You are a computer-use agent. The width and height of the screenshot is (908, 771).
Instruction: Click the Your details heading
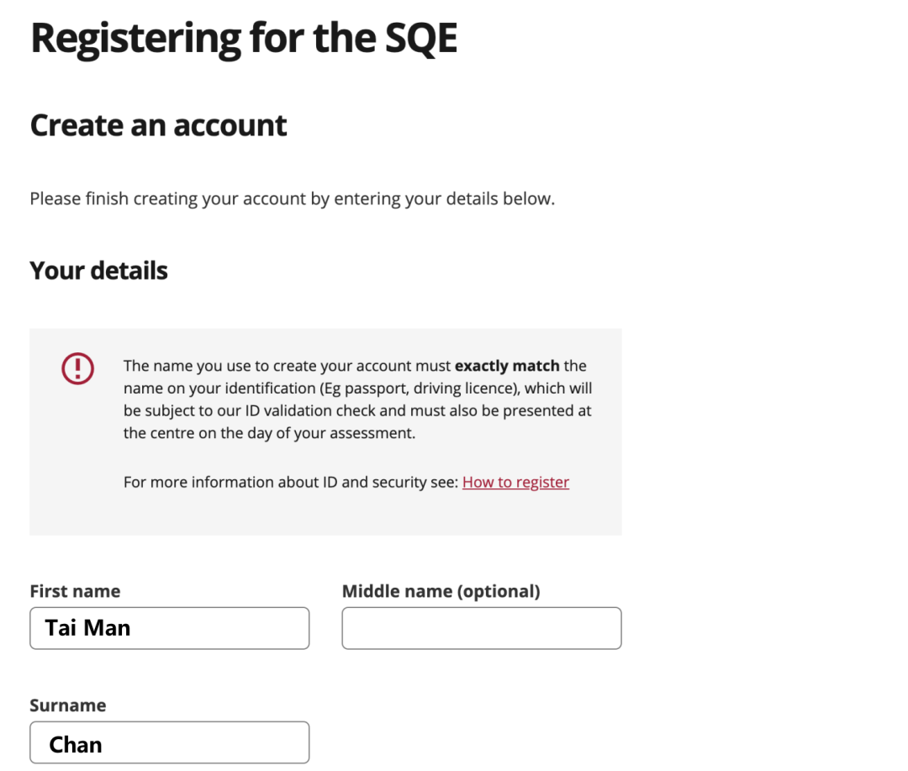pos(98,271)
